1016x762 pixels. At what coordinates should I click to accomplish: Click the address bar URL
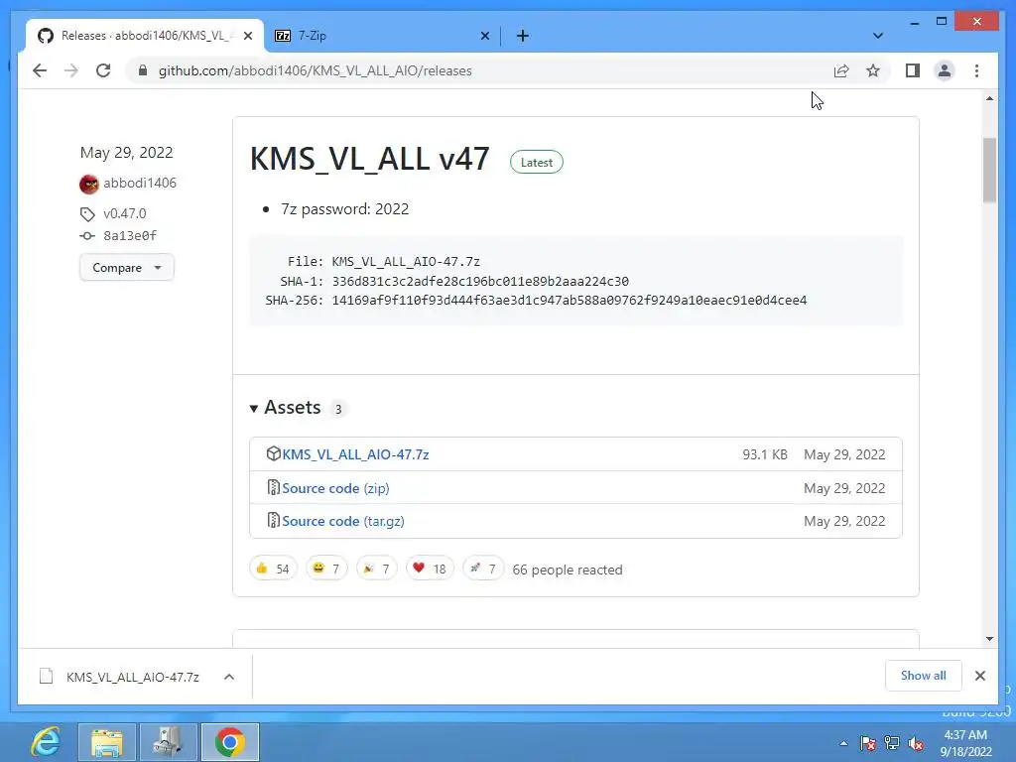coord(315,70)
